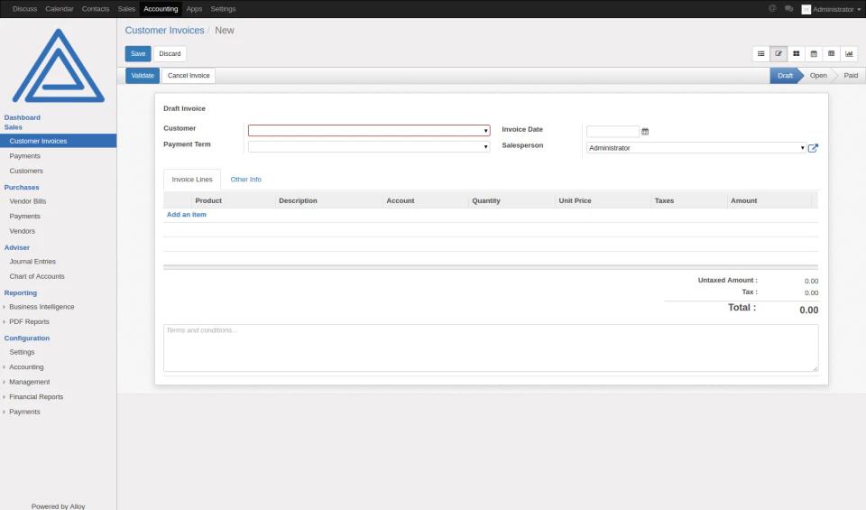Select the form view icon
The height and width of the screenshot is (510, 866).
pos(778,53)
